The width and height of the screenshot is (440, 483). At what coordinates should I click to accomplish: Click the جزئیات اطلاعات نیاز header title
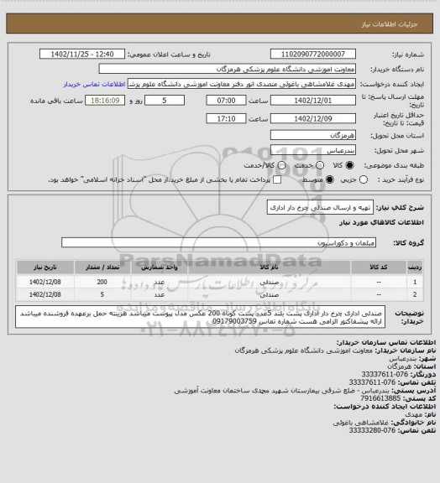tap(390, 24)
